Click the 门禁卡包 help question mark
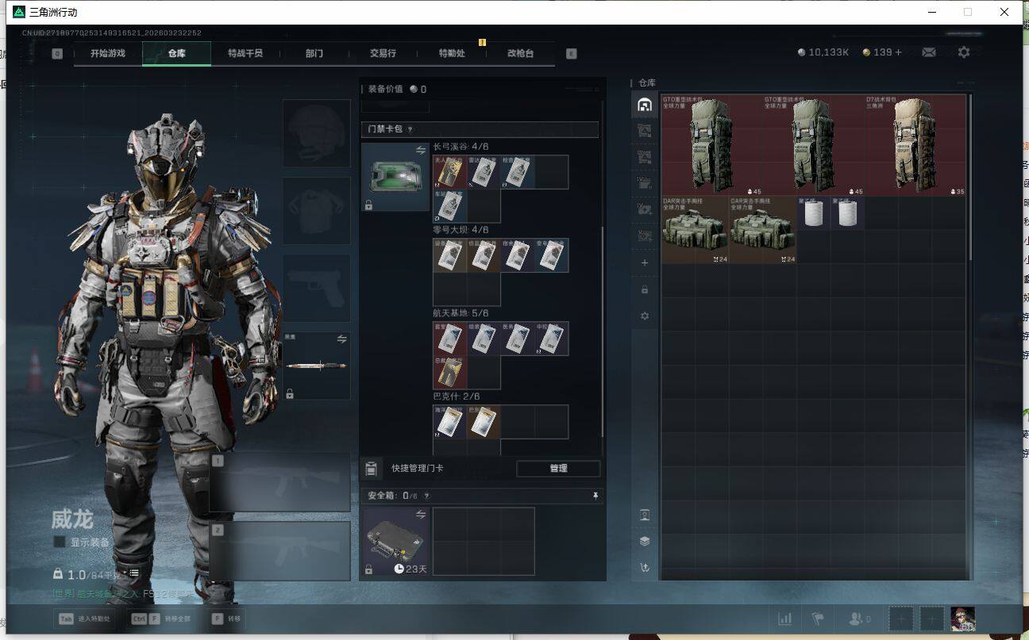 click(410, 129)
